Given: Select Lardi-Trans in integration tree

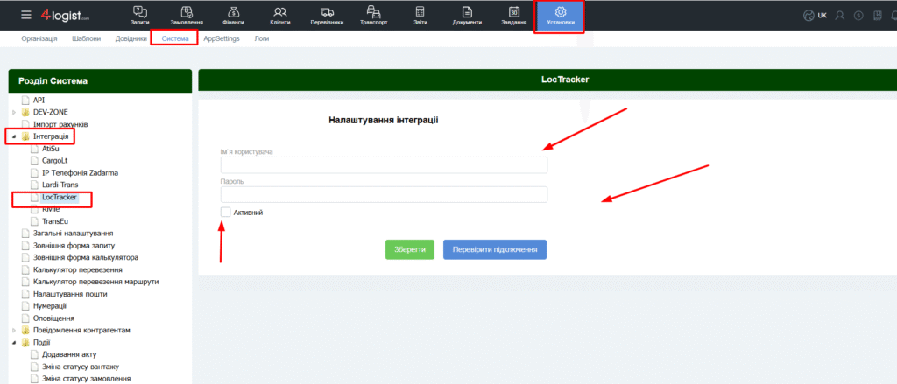Looking at the screenshot, I should tap(61, 185).
